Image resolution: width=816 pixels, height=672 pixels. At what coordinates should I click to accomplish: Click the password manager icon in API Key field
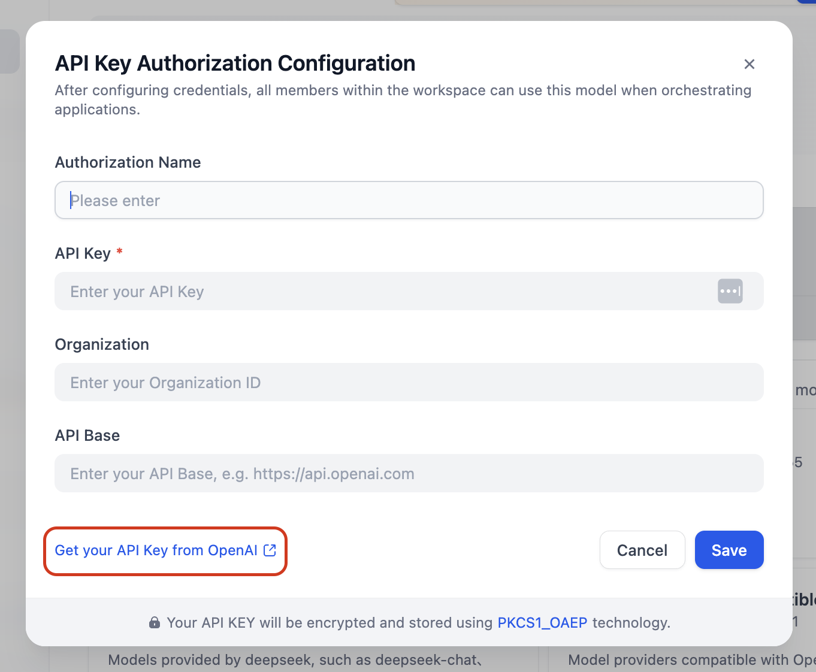[730, 292]
